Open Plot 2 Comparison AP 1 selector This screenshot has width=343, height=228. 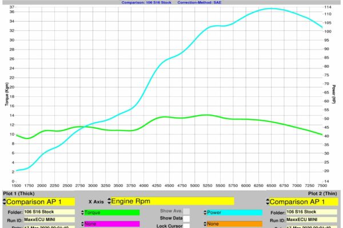[302, 202]
